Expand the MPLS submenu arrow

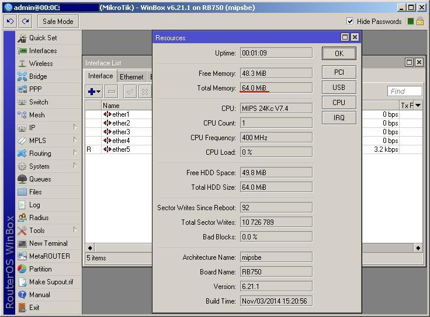pyautogui.click(x=75, y=140)
